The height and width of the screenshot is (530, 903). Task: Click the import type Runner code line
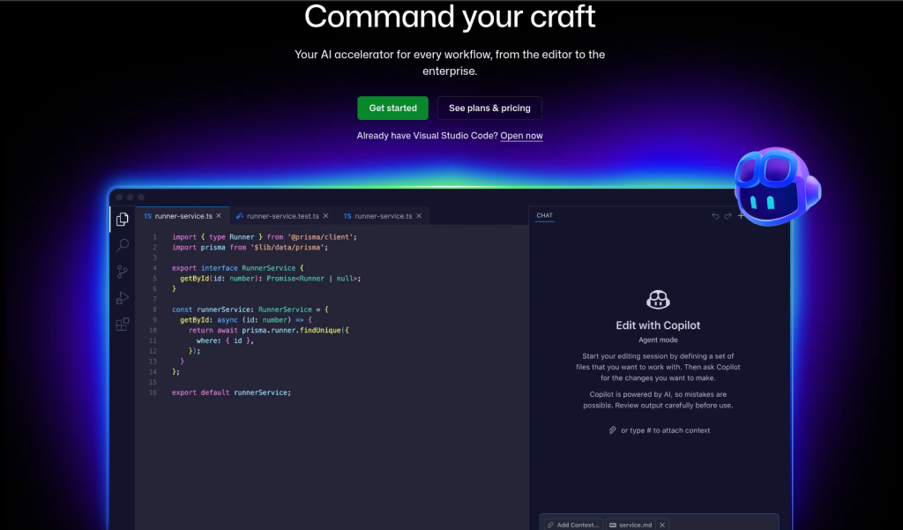(265, 236)
